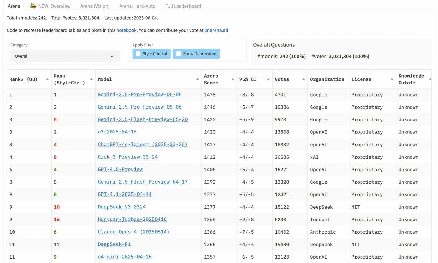Screen dimensions: 438x263
Task: Visit the lmarena.ai link
Action: [216, 30]
